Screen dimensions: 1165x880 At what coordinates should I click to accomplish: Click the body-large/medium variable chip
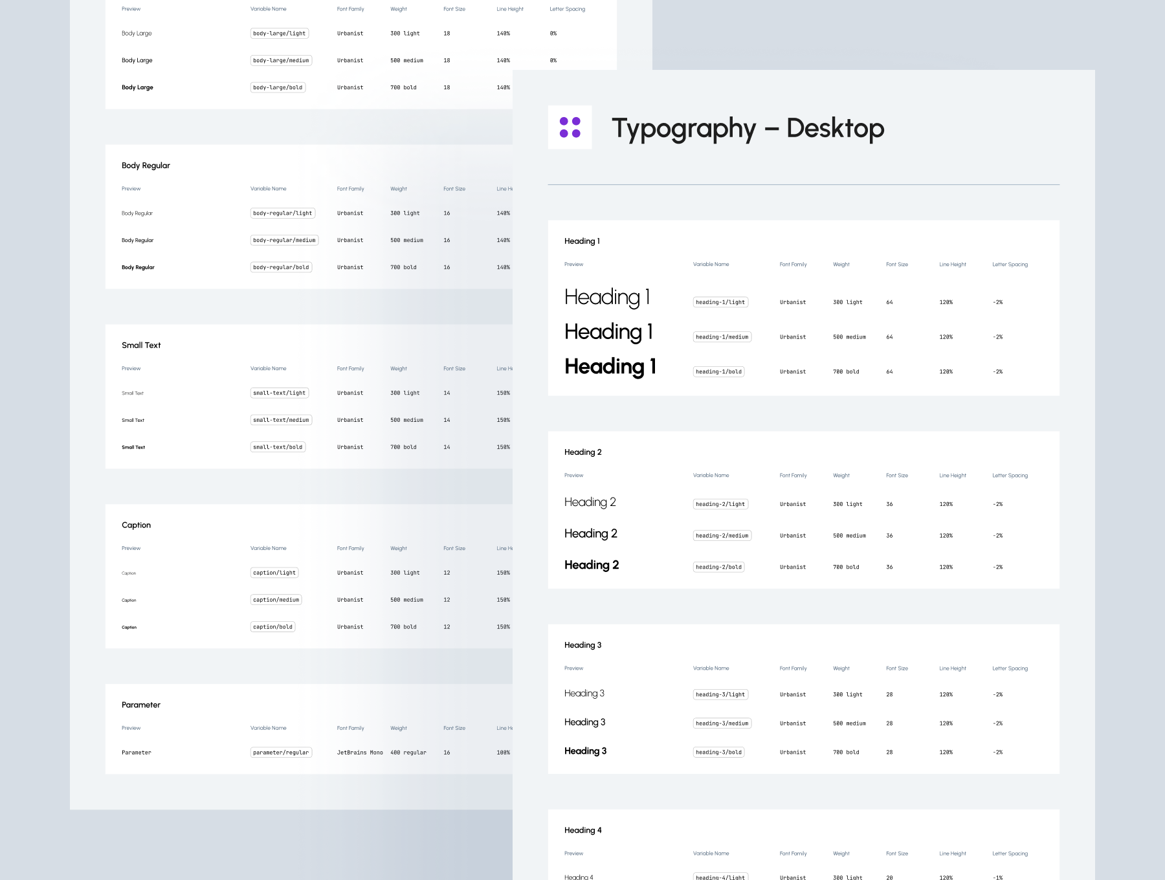(281, 60)
